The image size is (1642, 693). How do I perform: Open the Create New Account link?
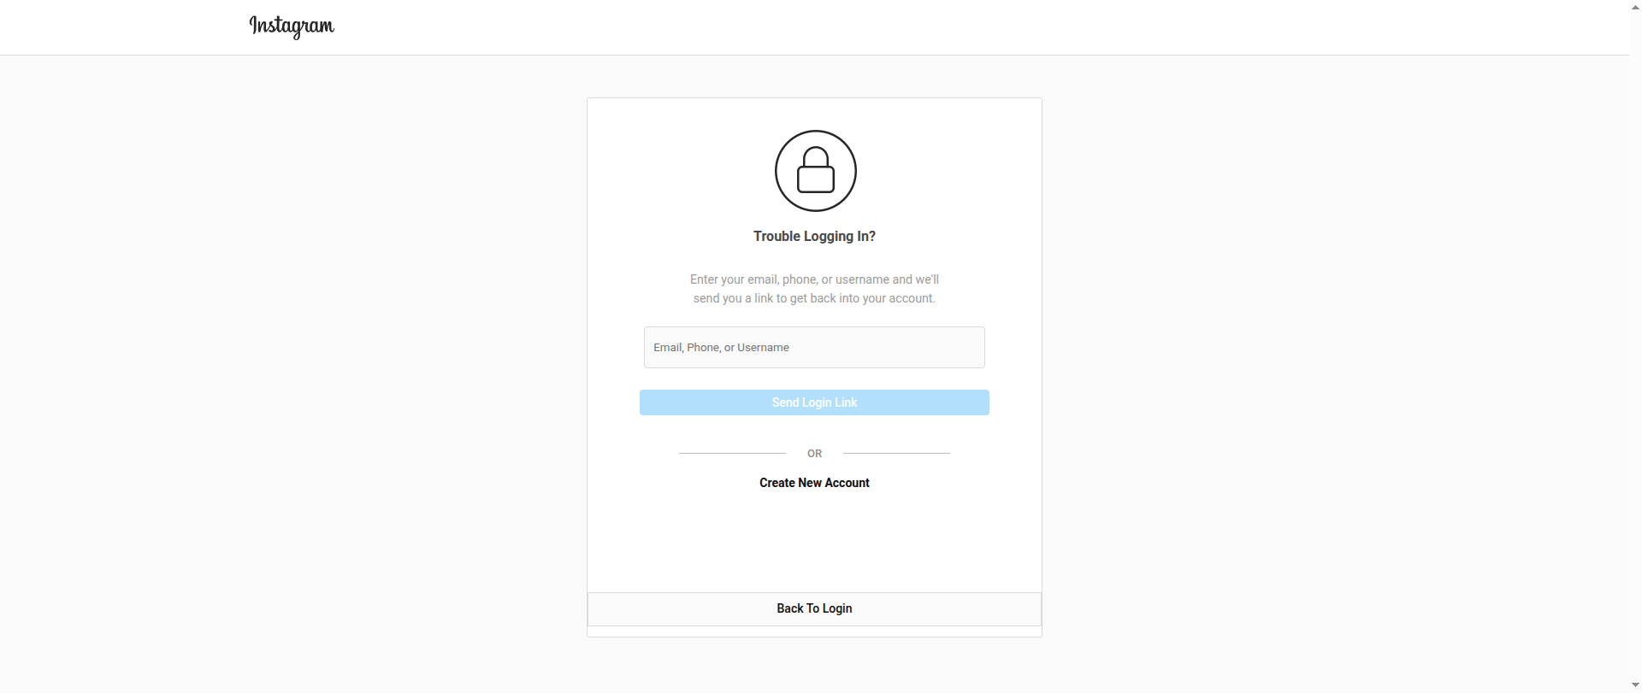point(814,483)
